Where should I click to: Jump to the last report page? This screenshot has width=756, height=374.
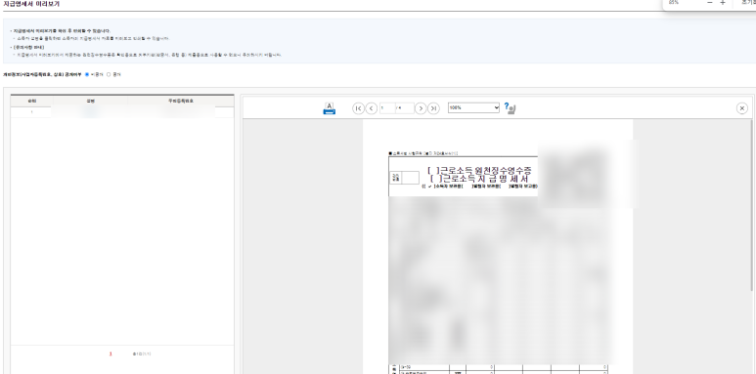pos(434,108)
